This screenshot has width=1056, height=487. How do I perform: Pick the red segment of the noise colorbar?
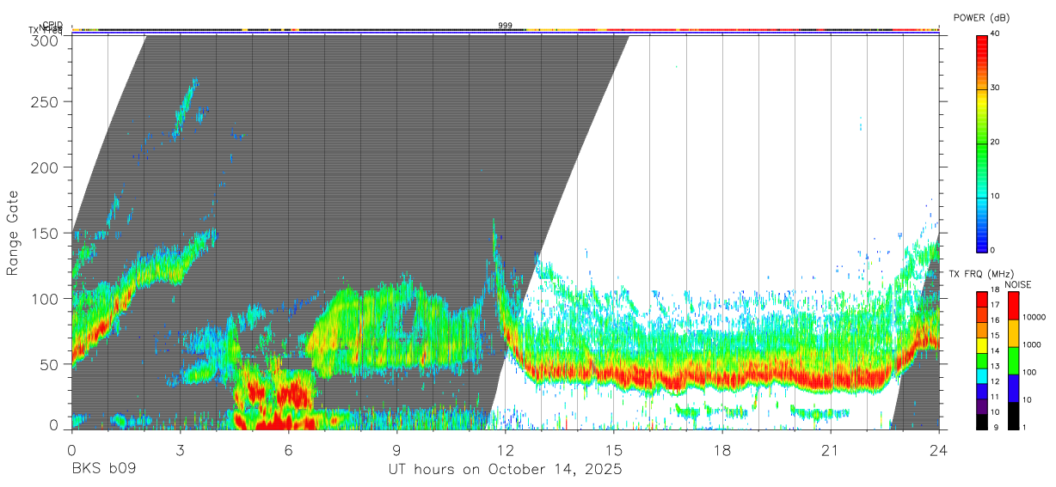click(x=1013, y=306)
